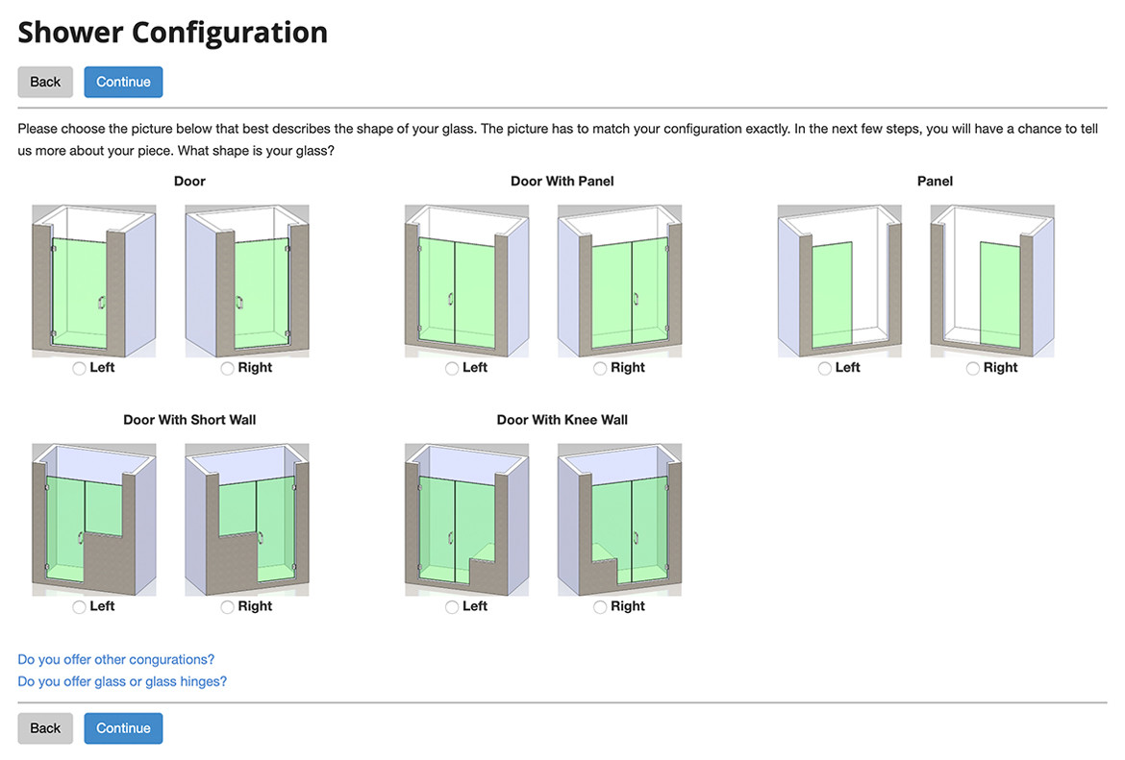
Task: Click the right-hinged Door shower image
Action: tap(247, 282)
